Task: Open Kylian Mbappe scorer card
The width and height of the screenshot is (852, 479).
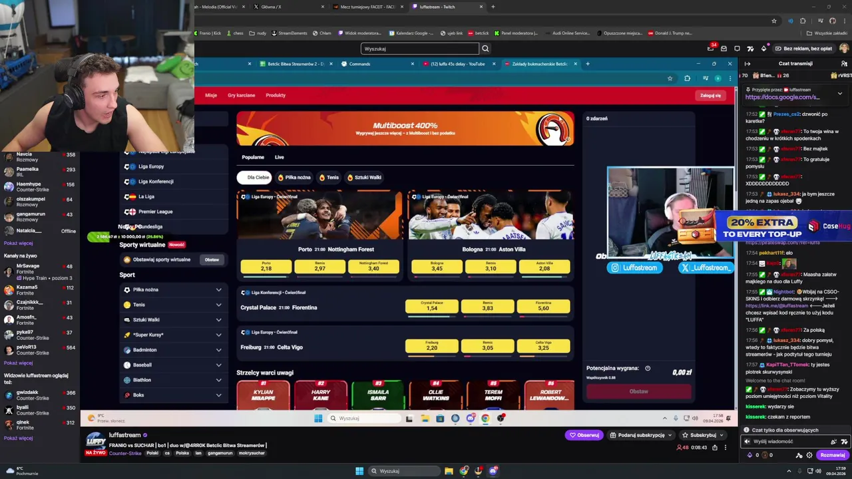Action: [x=263, y=395]
